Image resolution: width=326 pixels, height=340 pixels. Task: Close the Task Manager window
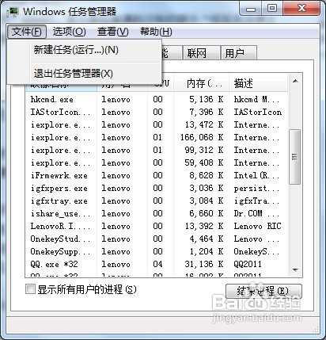point(302,9)
